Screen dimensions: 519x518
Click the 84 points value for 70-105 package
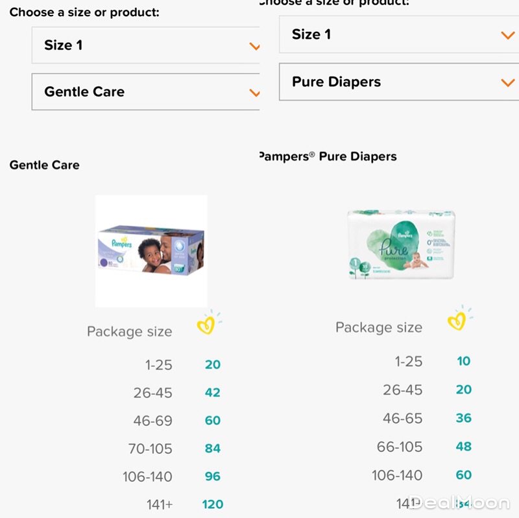click(213, 449)
